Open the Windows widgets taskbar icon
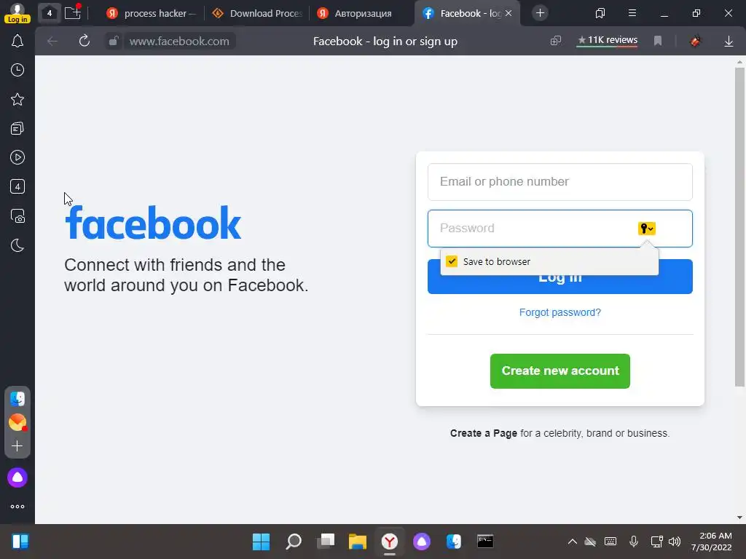Screen dimensions: 746x559 pos(20,542)
